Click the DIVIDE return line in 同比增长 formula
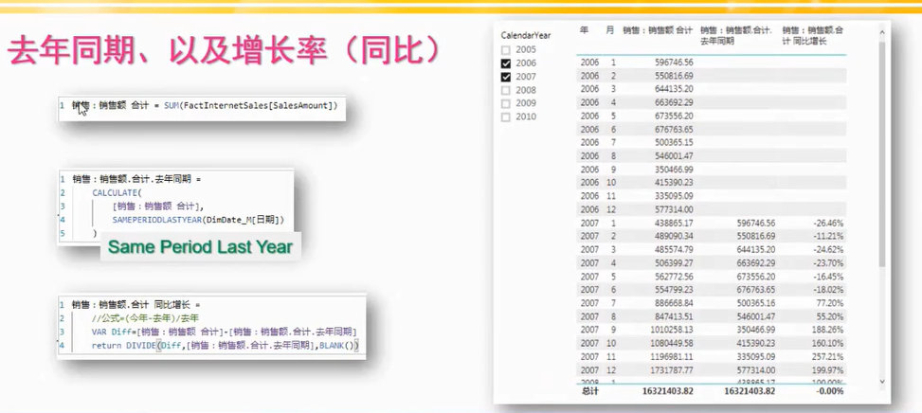922x413 pixels. [225, 346]
